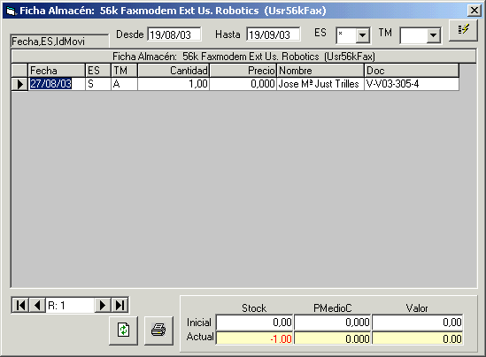Viewport: 486px width, 357px height.
Task: Click the Inicial Stock value field
Action: click(x=254, y=323)
